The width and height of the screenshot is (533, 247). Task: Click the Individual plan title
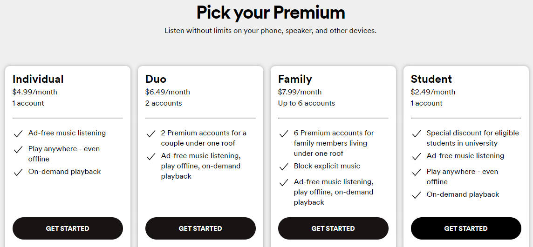[x=38, y=79]
